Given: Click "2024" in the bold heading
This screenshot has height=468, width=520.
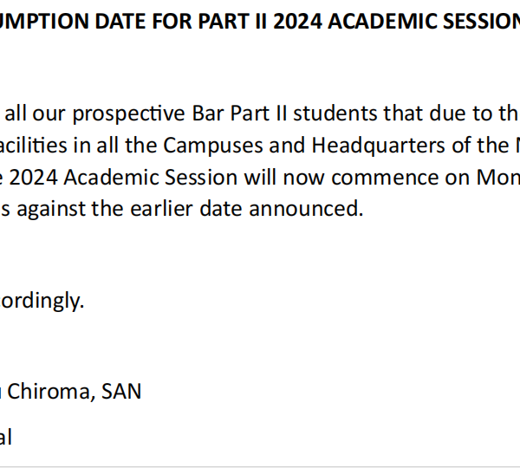Looking at the screenshot, I should [x=297, y=21].
